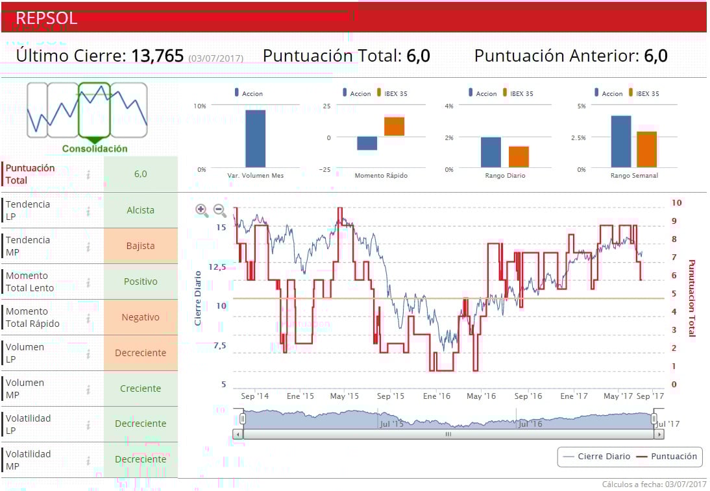The image size is (710, 491).
Task: Toggle Accion legend in Rango Diario chart
Action: (x=483, y=93)
